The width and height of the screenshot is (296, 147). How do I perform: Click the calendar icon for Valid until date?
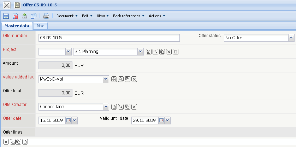161,120
